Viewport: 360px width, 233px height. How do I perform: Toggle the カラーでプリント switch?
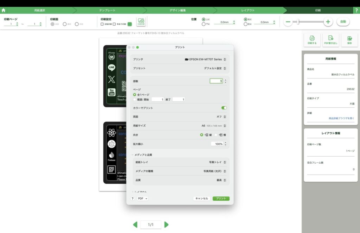click(x=224, y=108)
